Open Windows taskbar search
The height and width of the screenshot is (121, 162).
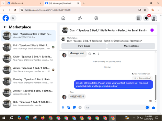click(11, 118)
